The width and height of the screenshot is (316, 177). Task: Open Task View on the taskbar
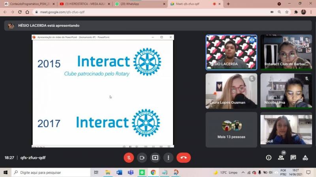point(96,173)
